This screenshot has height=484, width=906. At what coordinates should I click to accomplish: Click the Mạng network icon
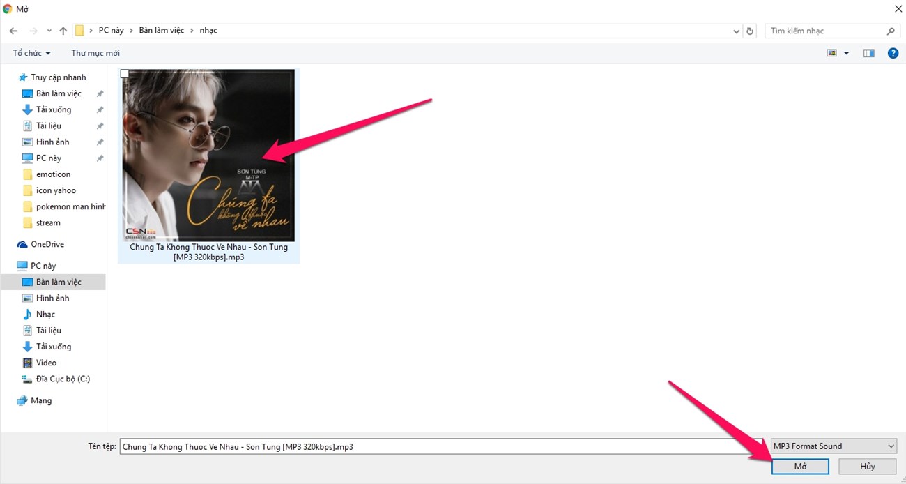coord(22,400)
